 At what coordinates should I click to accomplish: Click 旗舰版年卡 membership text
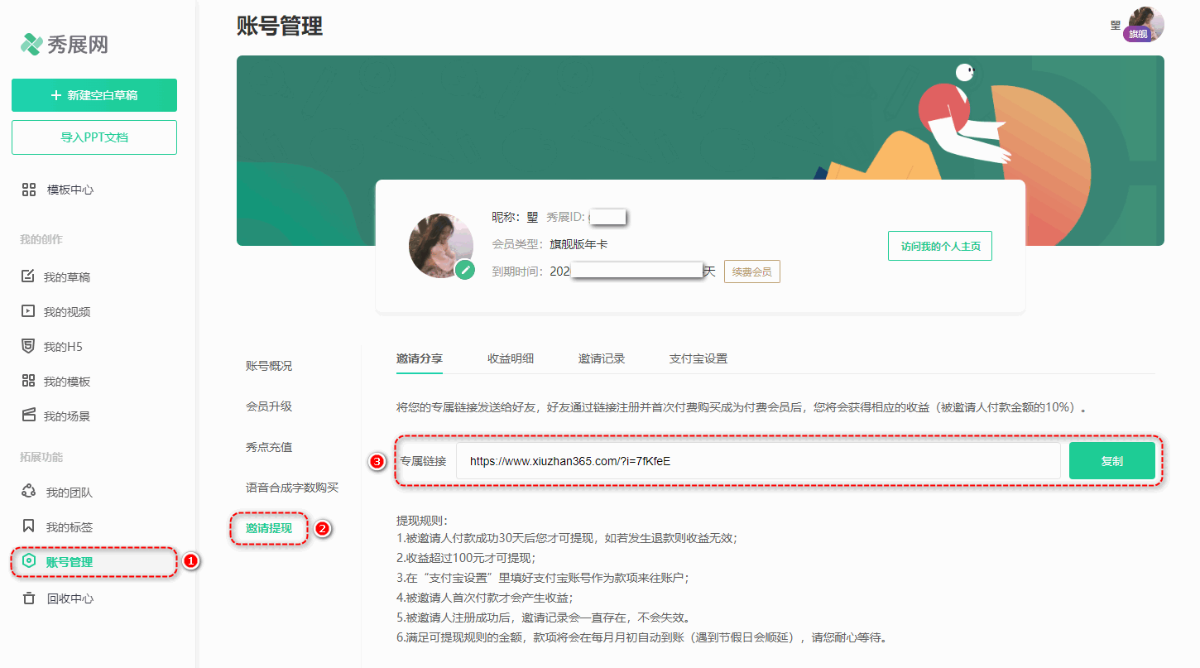(x=579, y=244)
